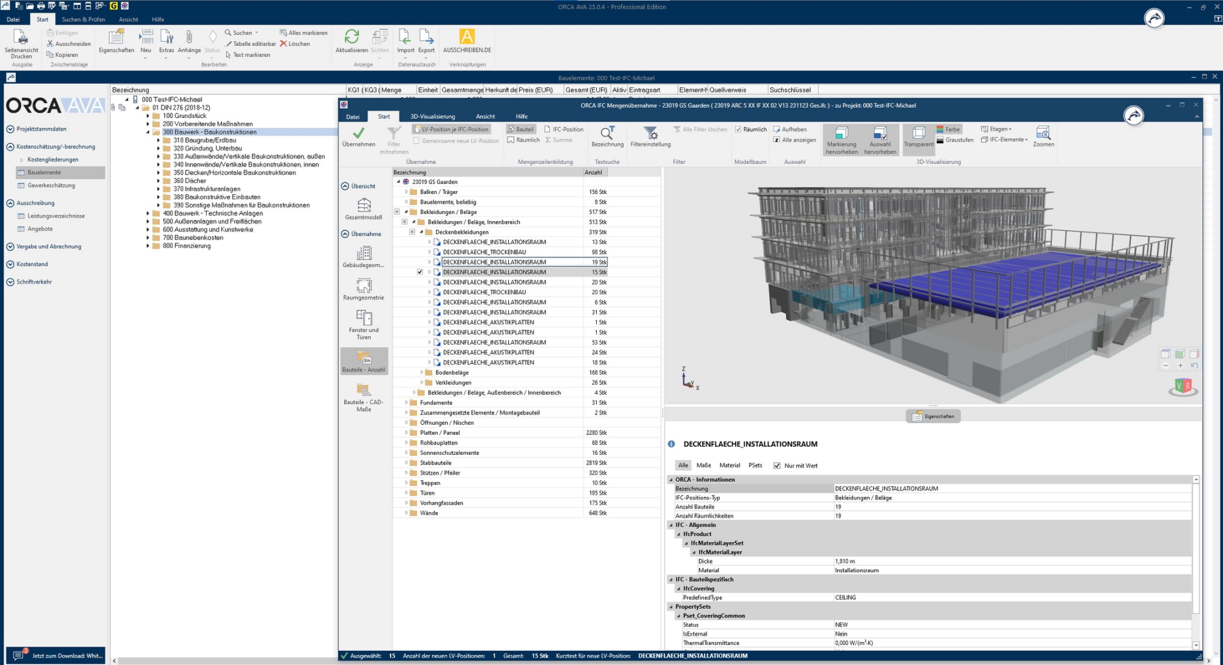1223x665 pixels.
Task: Toggle Bauteil quantity line mode
Action: coord(520,130)
